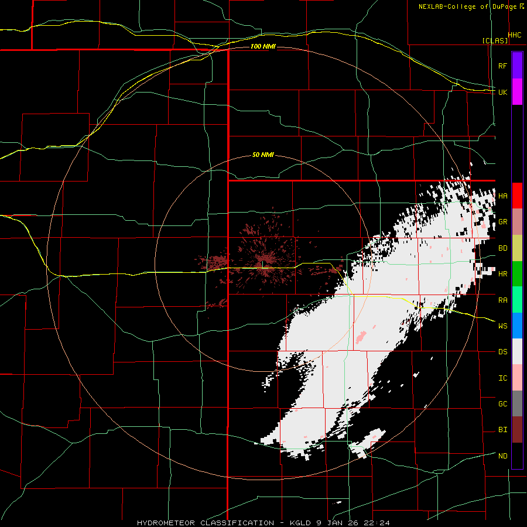Click the BI legend label
Image resolution: width=527 pixels, height=527 pixels.
coord(502,430)
